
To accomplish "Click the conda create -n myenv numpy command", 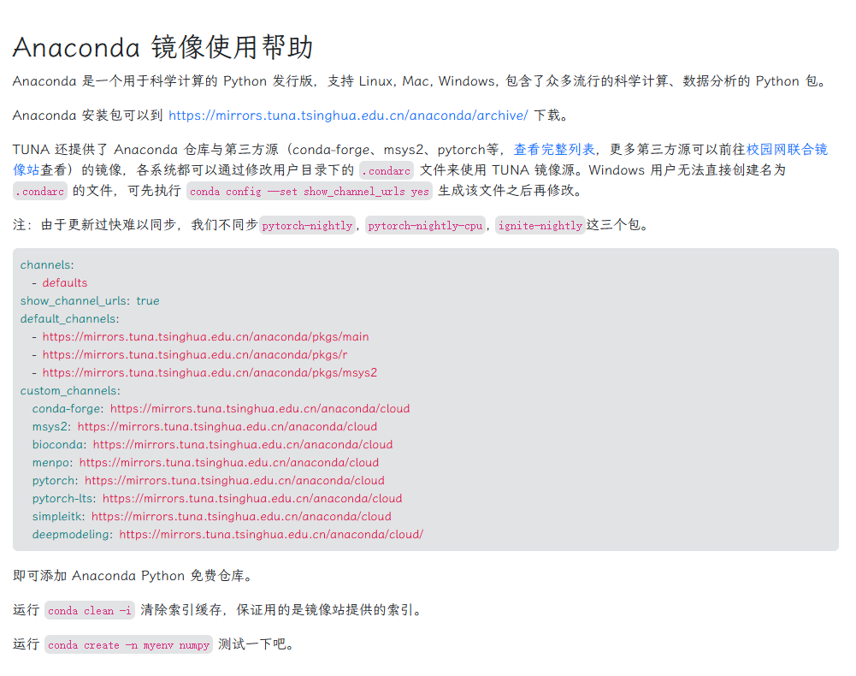I will click(128, 646).
